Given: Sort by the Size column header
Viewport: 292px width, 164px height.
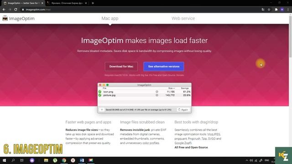Looking at the screenshot, I should coord(172,88).
